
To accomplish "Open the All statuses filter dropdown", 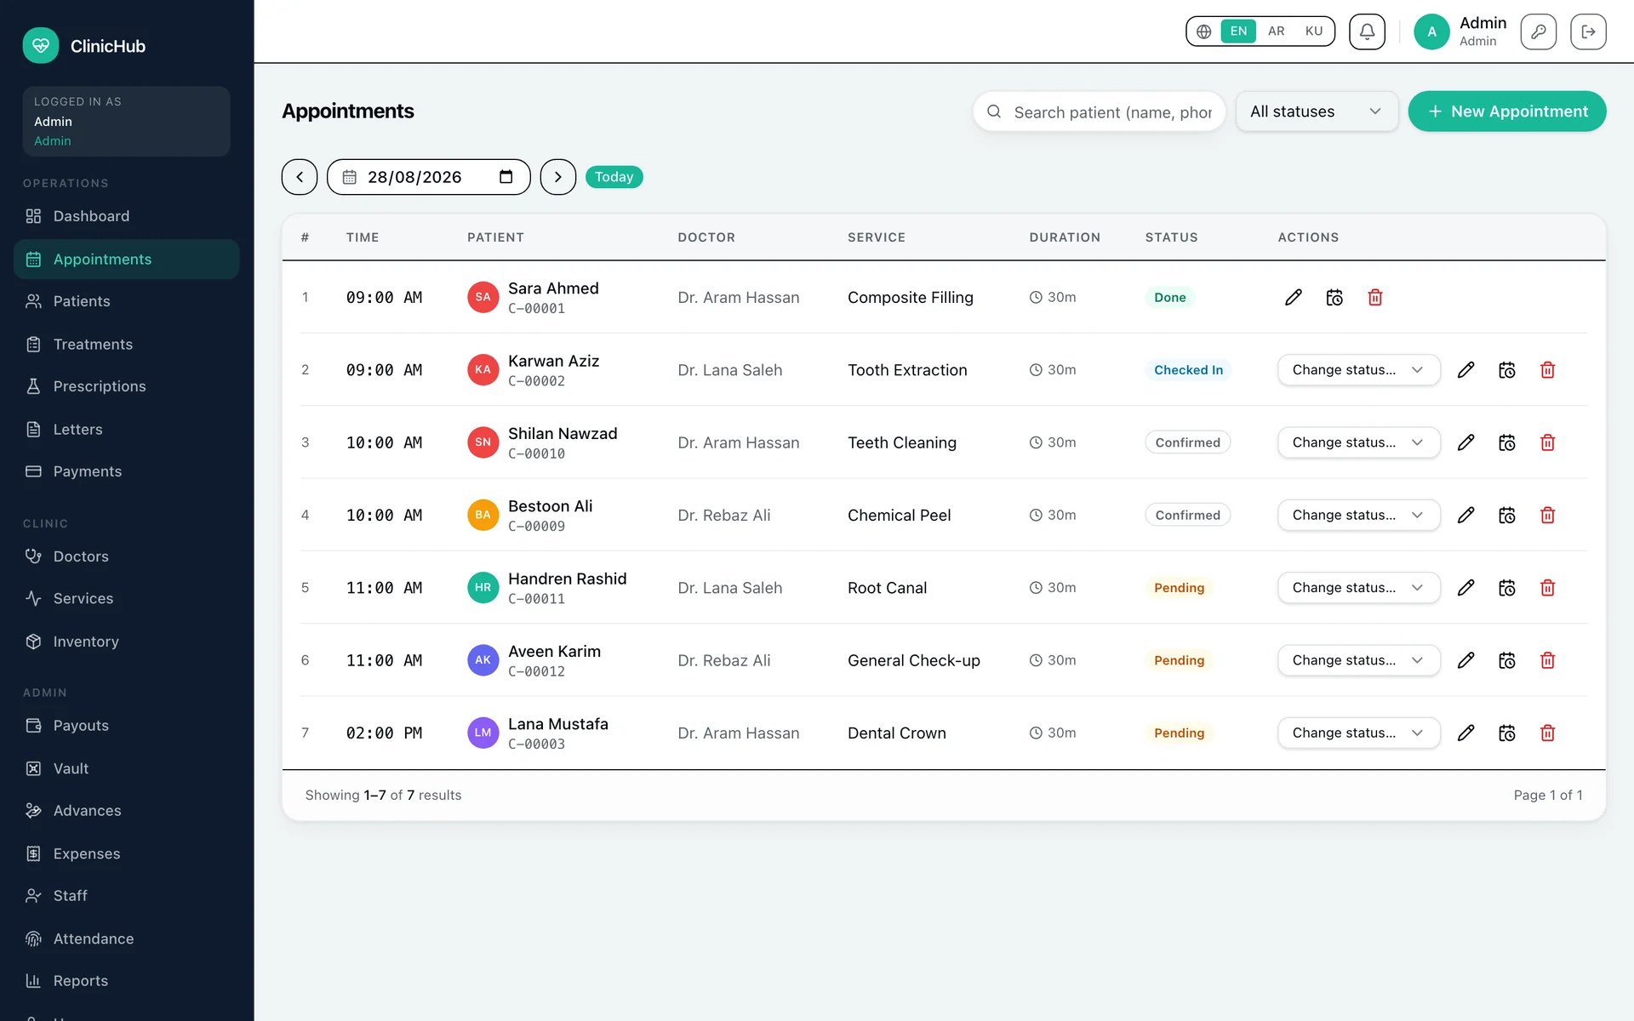I will click(x=1317, y=111).
